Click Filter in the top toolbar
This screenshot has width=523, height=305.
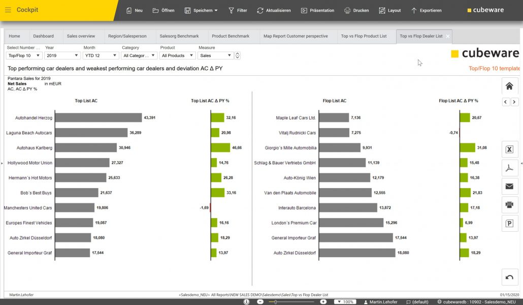(x=238, y=10)
